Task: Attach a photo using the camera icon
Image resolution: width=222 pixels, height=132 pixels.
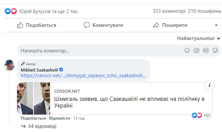Action: pyautogui.click(x=197, y=50)
